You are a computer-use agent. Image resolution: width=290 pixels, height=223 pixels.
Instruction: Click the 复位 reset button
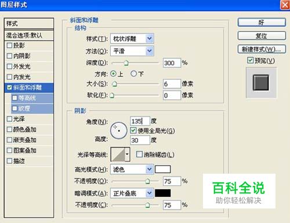[262, 36]
